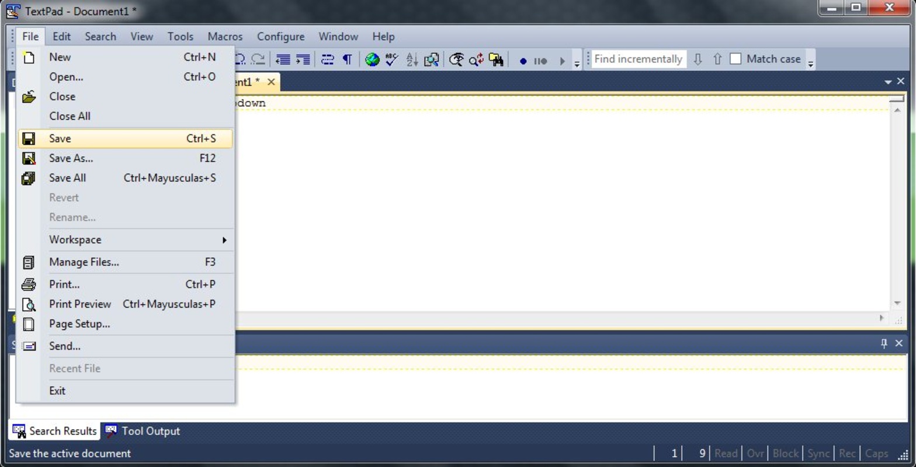Open the Help menu
This screenshot has height=467, width=916.
[383, 36]
